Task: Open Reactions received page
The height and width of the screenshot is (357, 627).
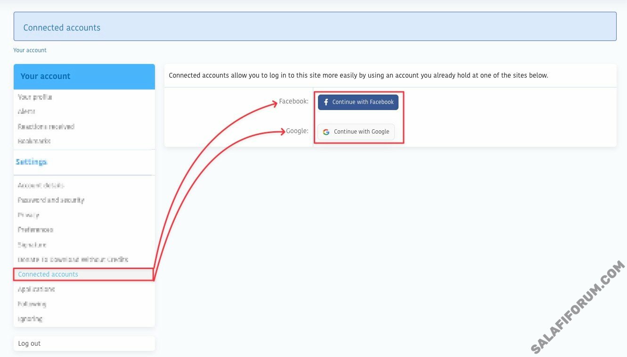Action: click(46, 127)
